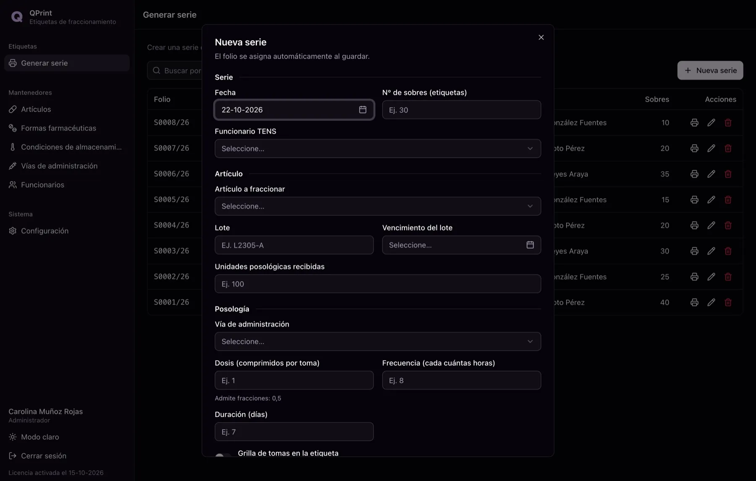Focus the Nº de sobres input field
This screenshot has width=756, height=481.
[x=461, y=110]
